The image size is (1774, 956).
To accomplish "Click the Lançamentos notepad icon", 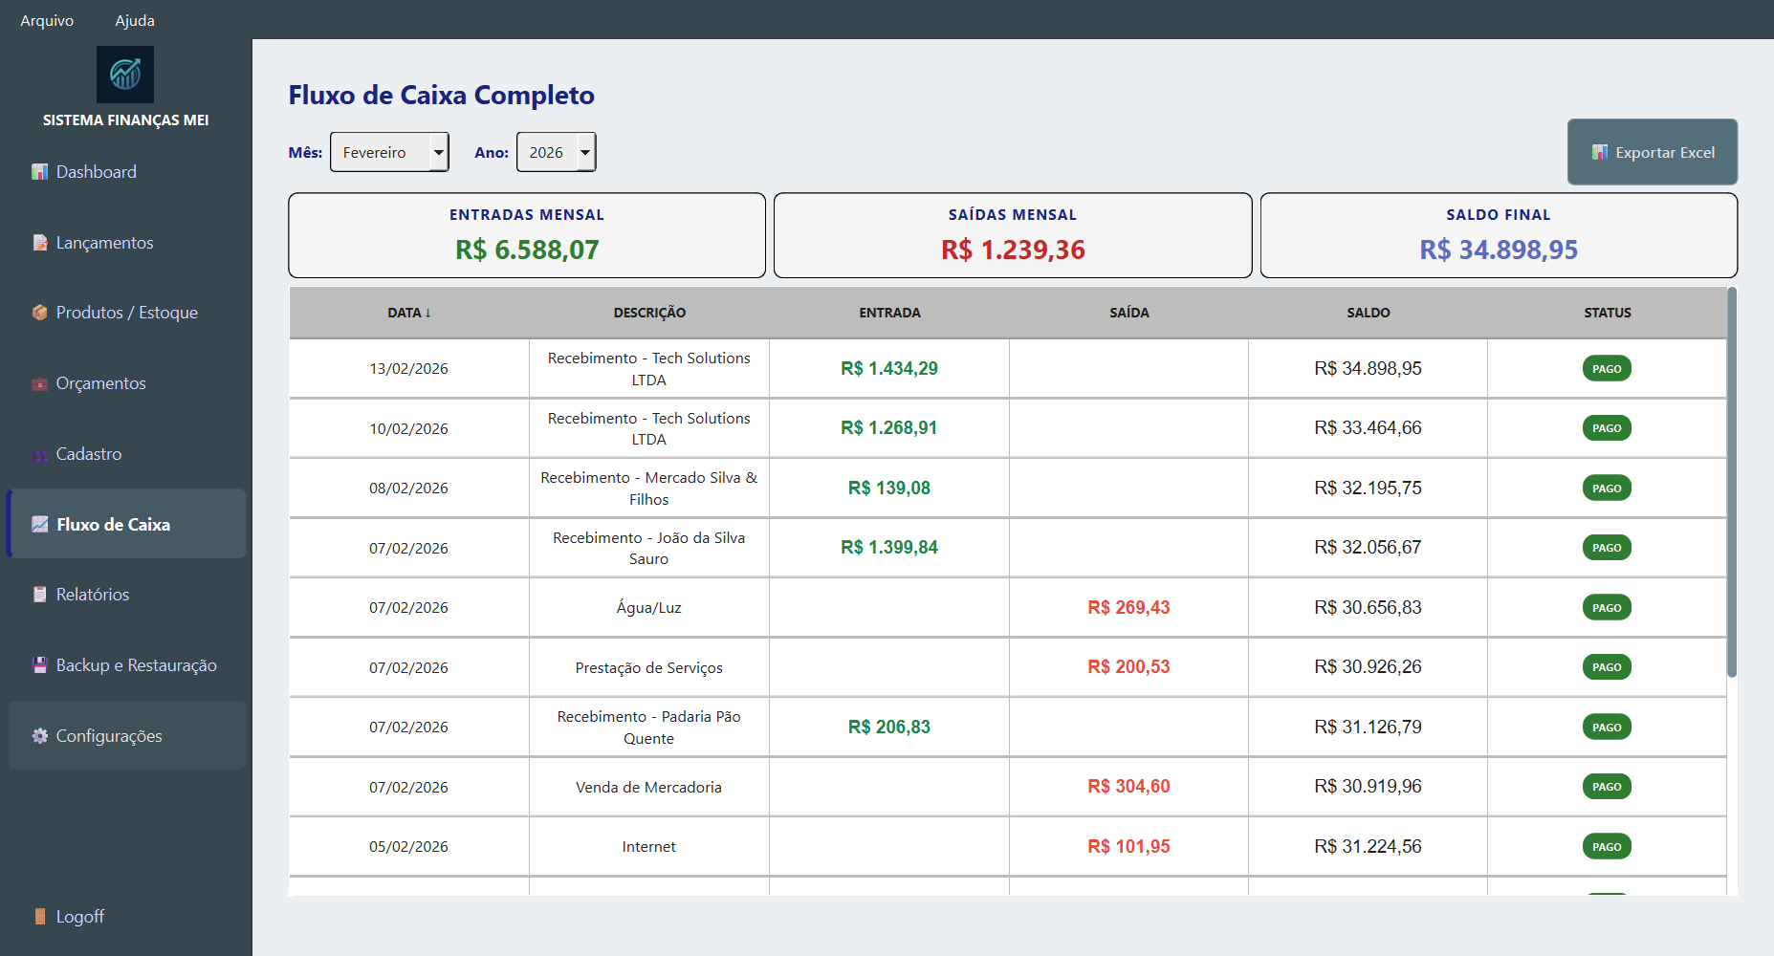I will 39,243.
